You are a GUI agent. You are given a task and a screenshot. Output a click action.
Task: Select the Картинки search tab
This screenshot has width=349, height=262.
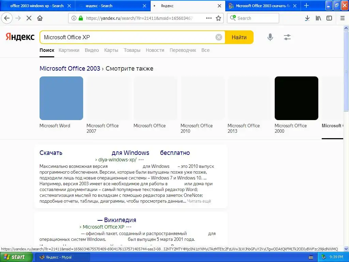69,50
